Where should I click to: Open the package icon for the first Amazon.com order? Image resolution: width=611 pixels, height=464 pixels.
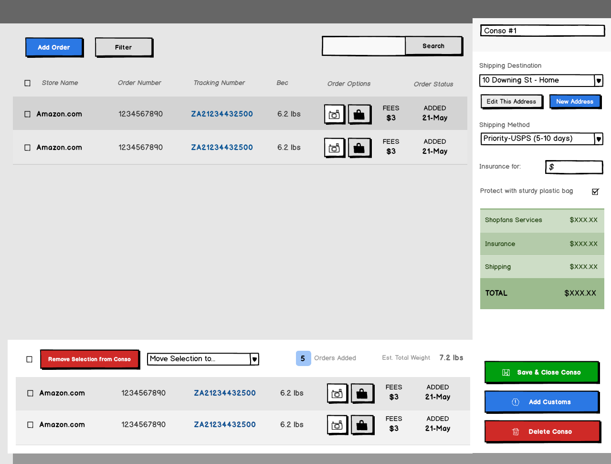359,114
